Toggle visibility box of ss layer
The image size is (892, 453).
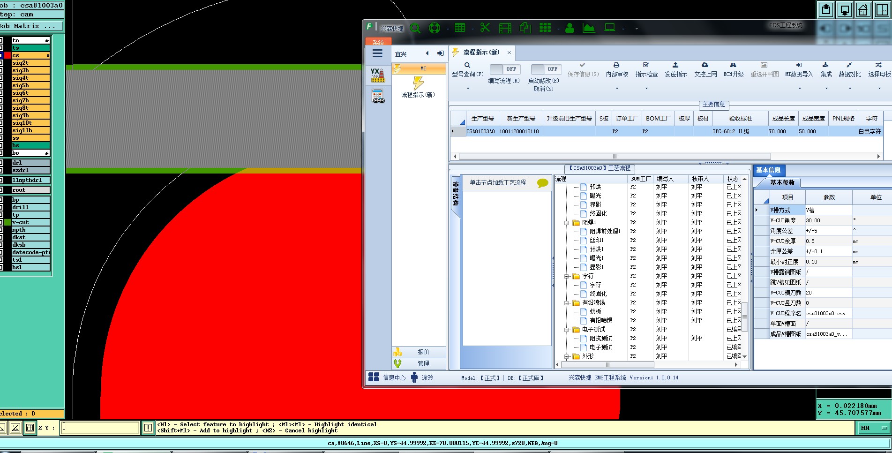[1, 138]
